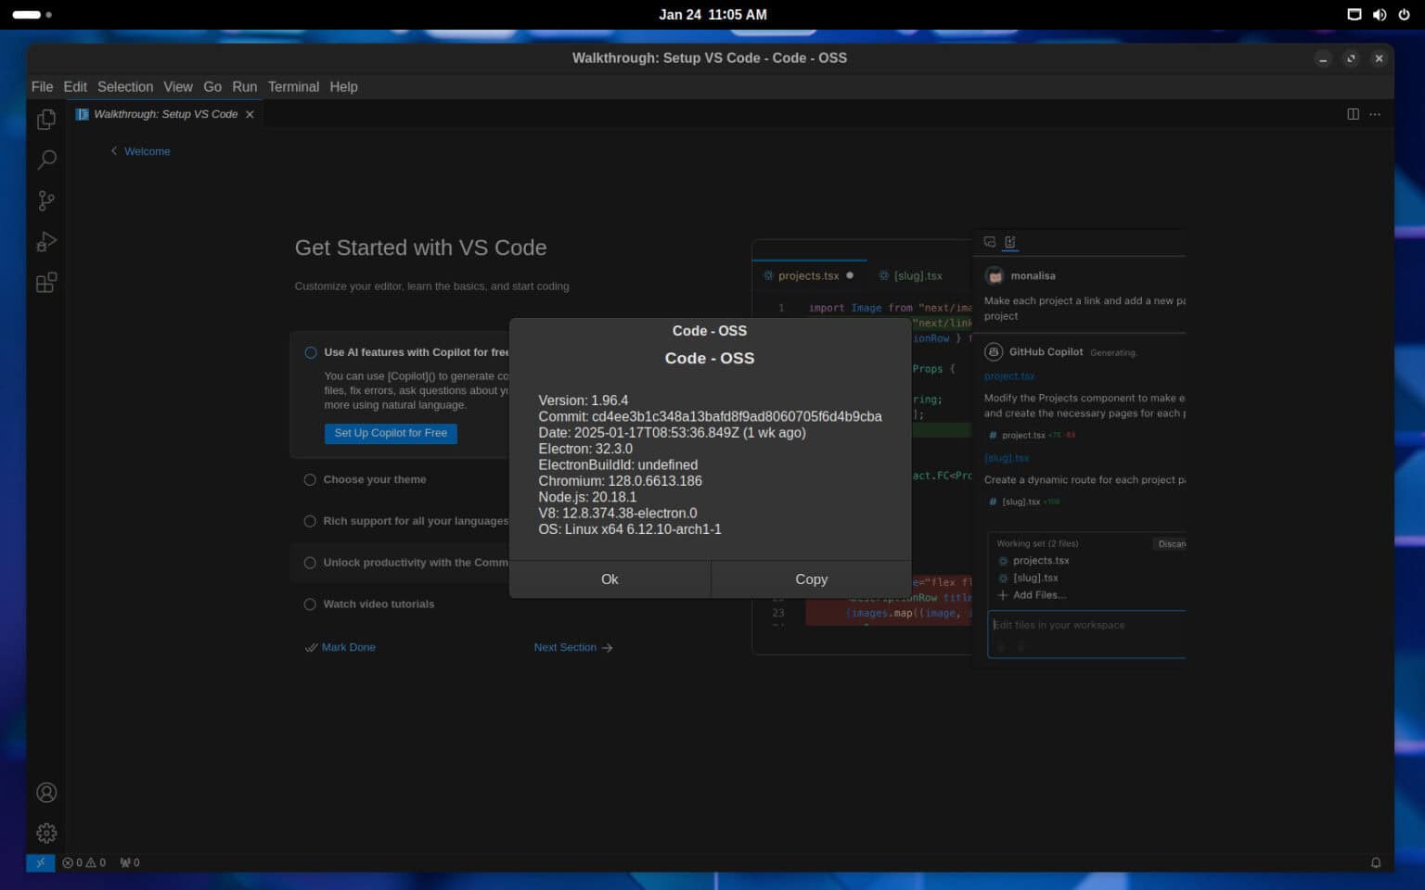Viewport: 1425px width, 890px height.
Task: Open the notifications bell
Action: pyautogui.click(x=1376, y=862)
